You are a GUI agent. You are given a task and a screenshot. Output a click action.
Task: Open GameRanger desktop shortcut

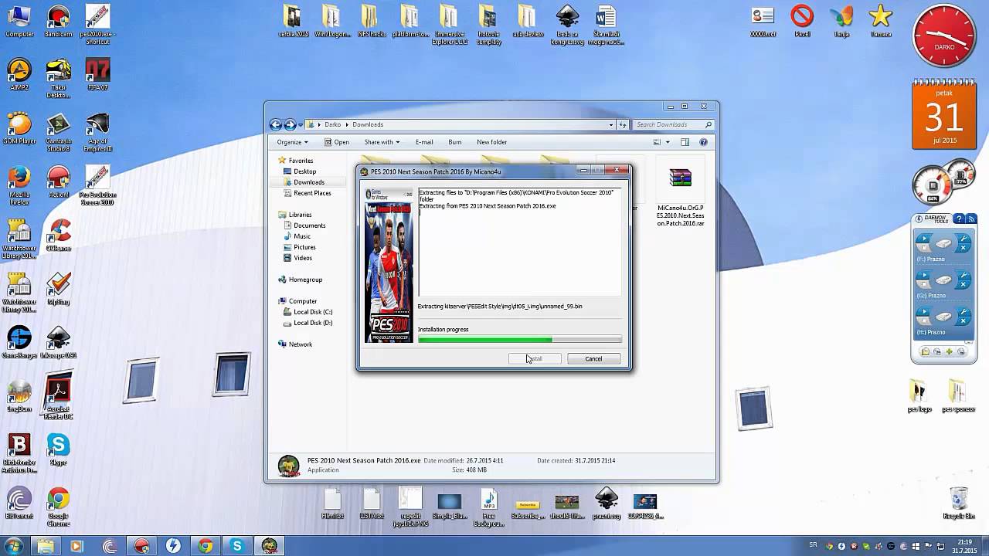coord(19,342)
